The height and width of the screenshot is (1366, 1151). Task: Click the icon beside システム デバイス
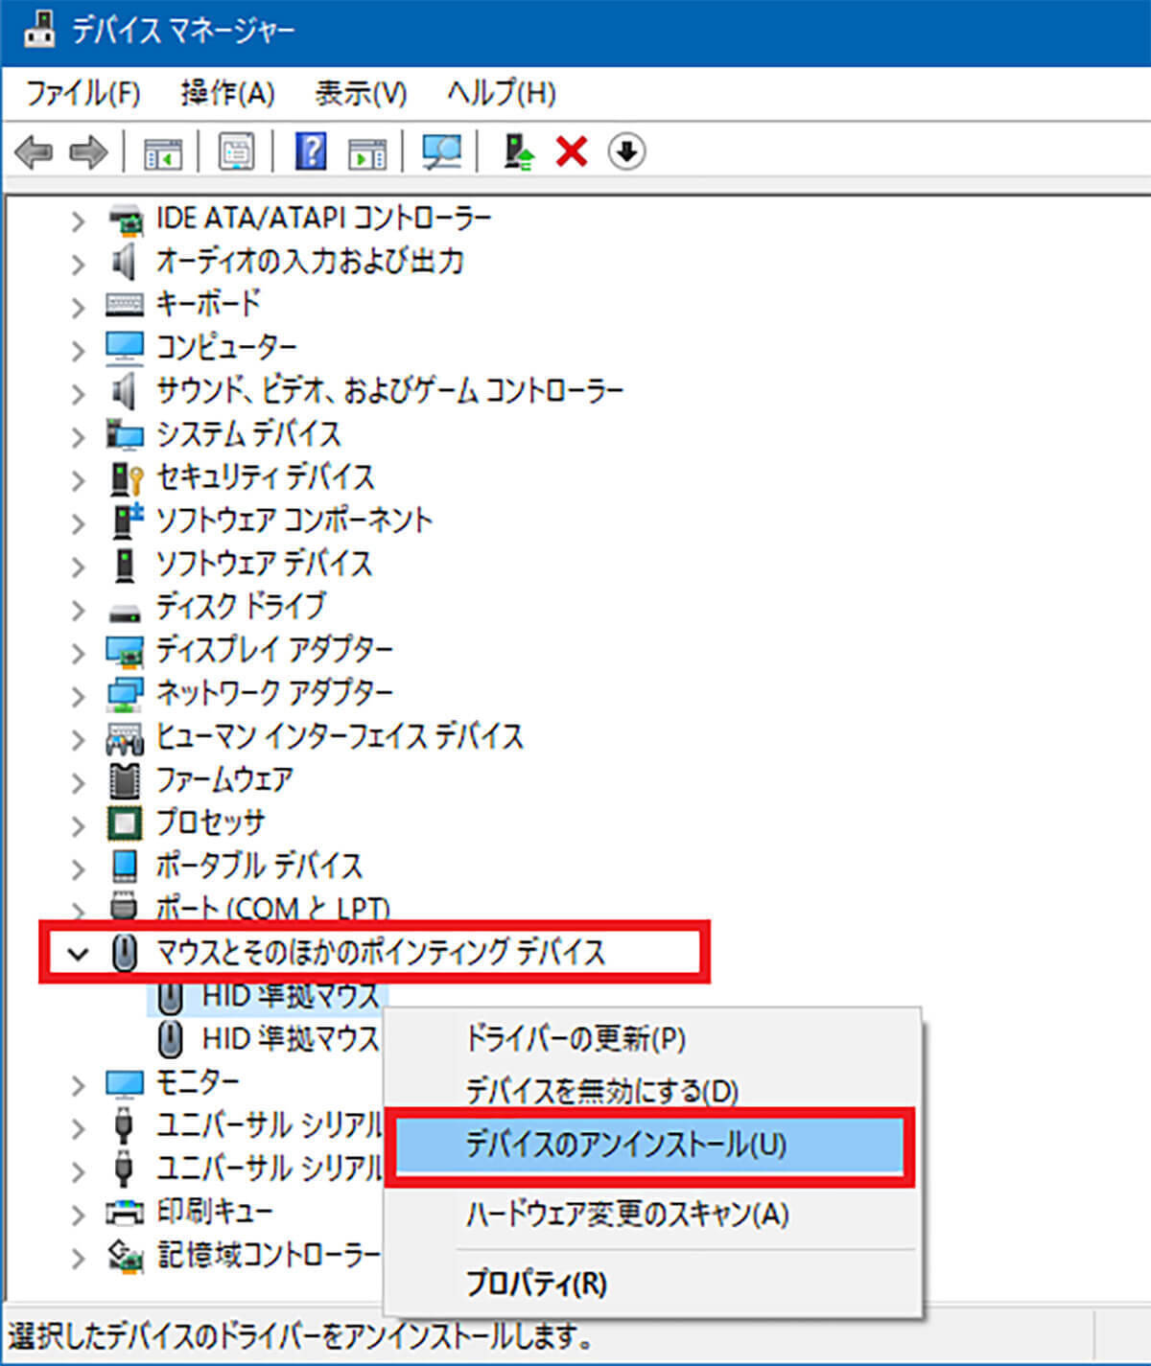tap(125, 434)
